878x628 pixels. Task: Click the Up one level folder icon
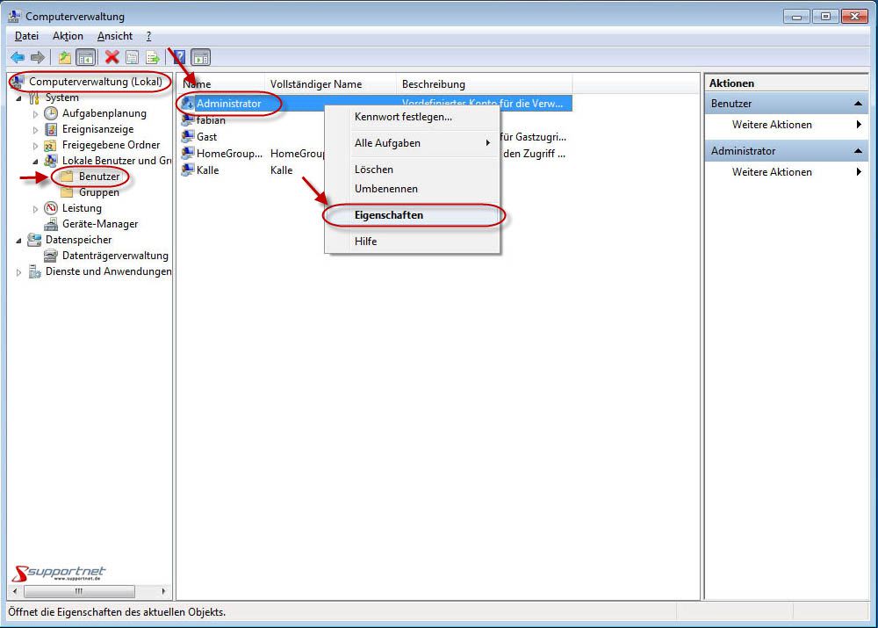[x=64, y=57]
